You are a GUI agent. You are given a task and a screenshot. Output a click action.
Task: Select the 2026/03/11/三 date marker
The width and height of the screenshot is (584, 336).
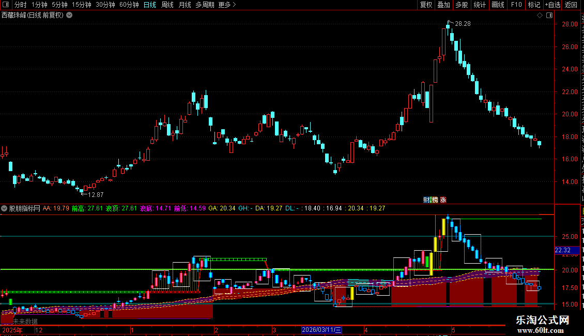click(321, 330)
